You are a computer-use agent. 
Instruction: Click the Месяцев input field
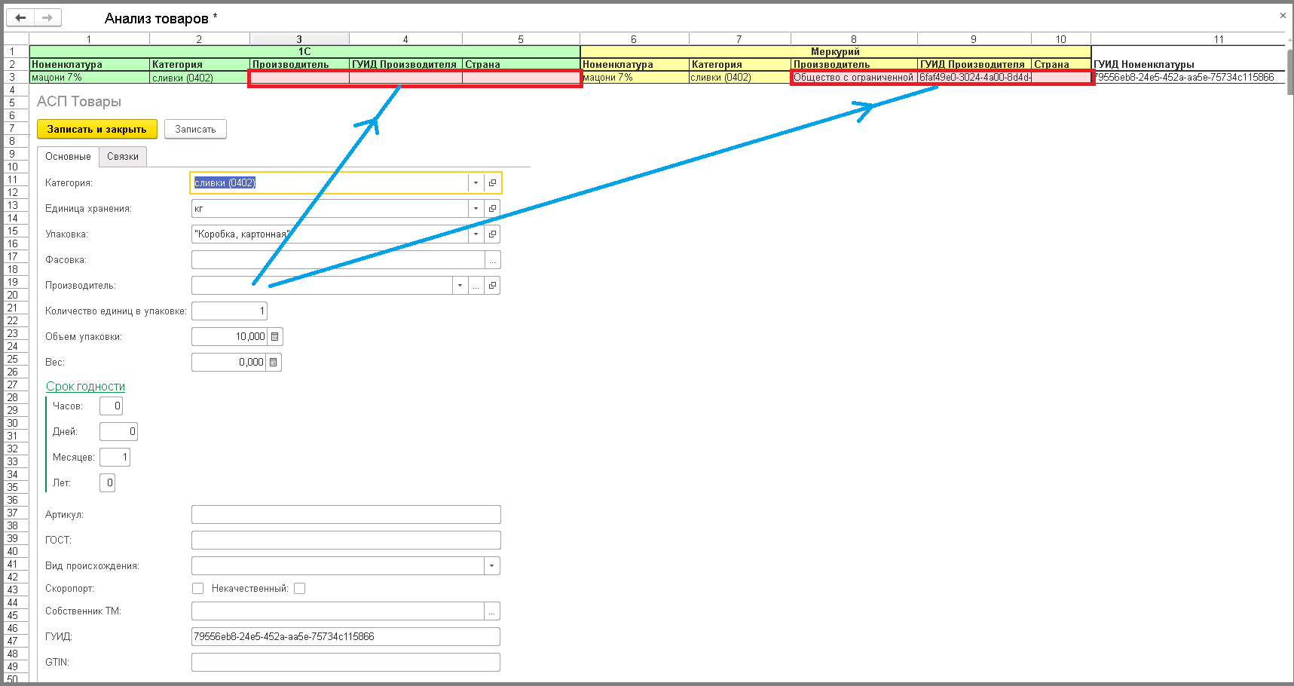[115, 457]
